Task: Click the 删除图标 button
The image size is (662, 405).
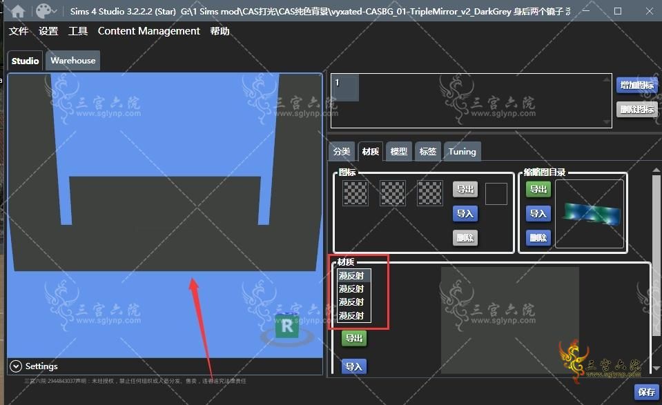Action: tap(636, 110)
